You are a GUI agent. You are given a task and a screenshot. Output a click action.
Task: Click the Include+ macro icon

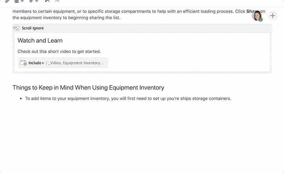click(23, 63)
